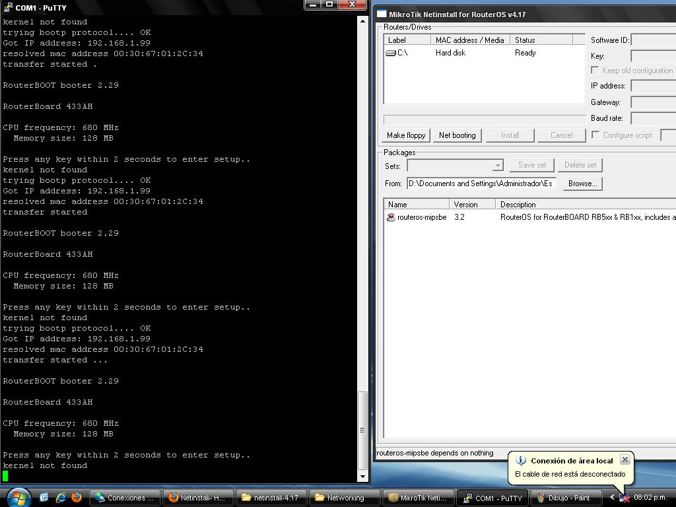
Task: Close the Conexión de área local balloon
Action: pos(625,459)
